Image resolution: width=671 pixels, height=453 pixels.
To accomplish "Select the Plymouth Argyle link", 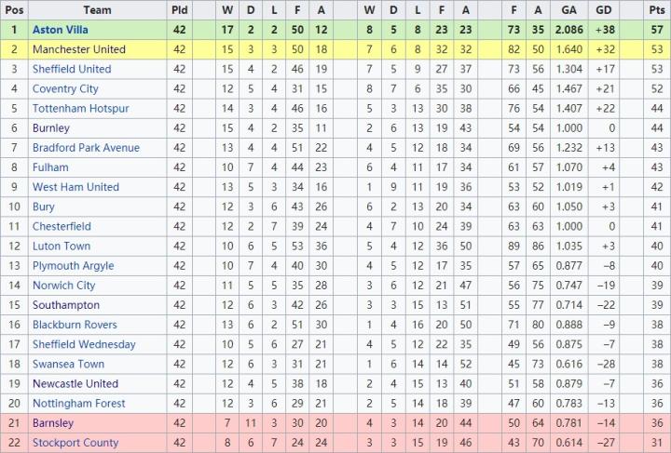I will click(73, 266).
